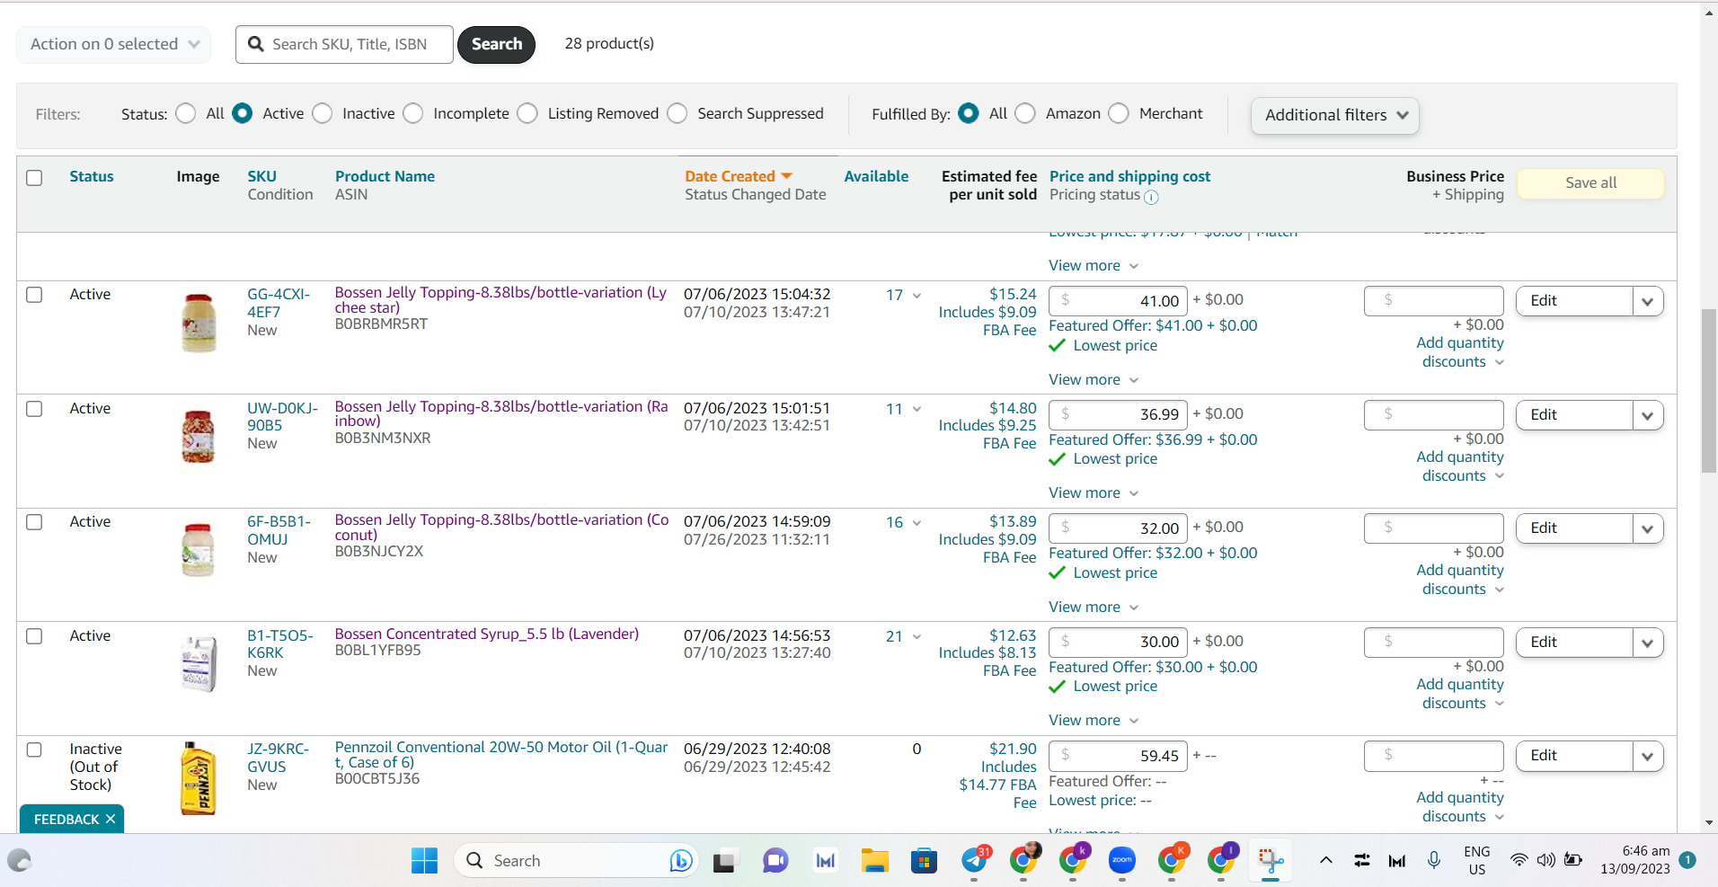Tick checkbox for SKU UW-D0KJ-90B5 row
Viewport: 1718px width, 887px height.
point(34,409)
